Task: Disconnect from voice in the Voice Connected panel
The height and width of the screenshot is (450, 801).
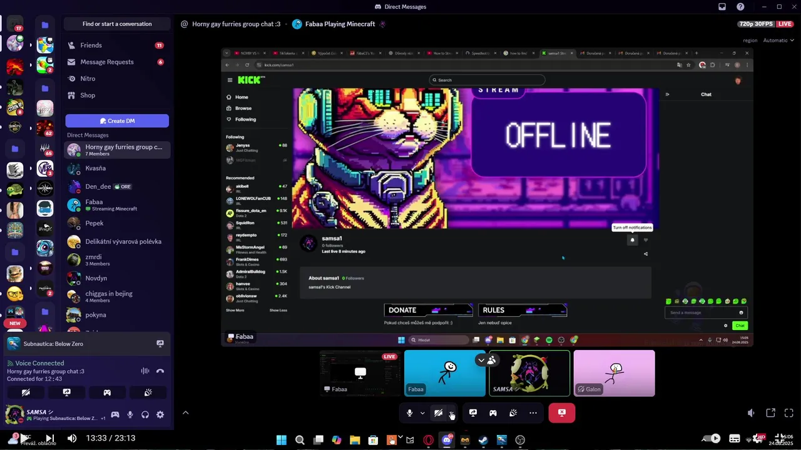Action: click(160, 371)
